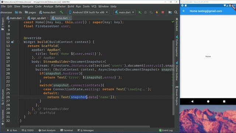Open the Flutter Outline side panel

[x=177, y=71]
